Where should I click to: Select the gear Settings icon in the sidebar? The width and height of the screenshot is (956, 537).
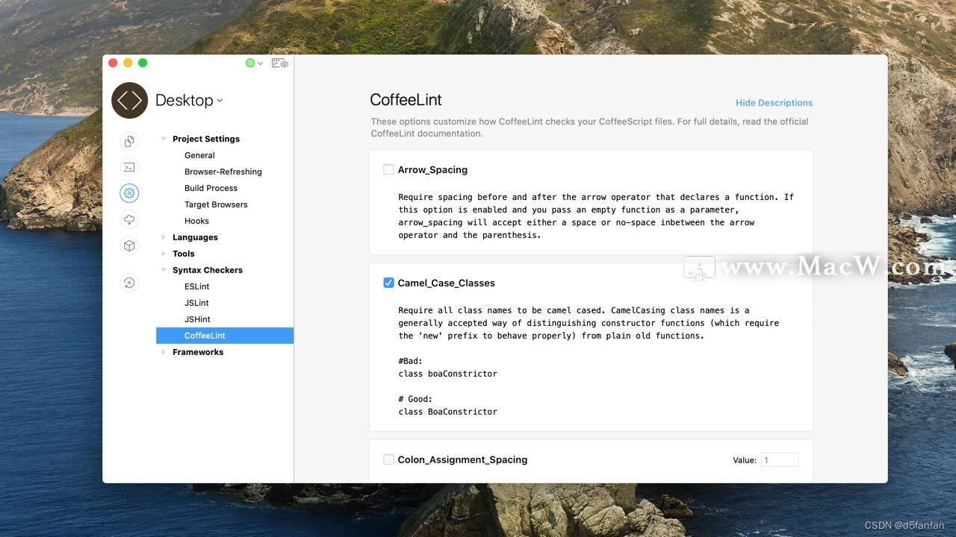pos(129,193)
